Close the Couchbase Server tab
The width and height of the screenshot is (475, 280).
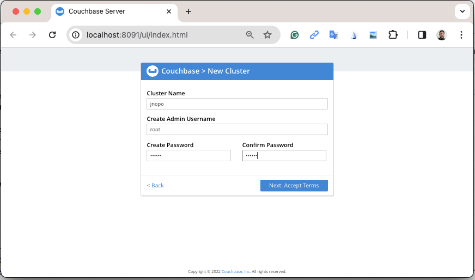tap(169, 11)
